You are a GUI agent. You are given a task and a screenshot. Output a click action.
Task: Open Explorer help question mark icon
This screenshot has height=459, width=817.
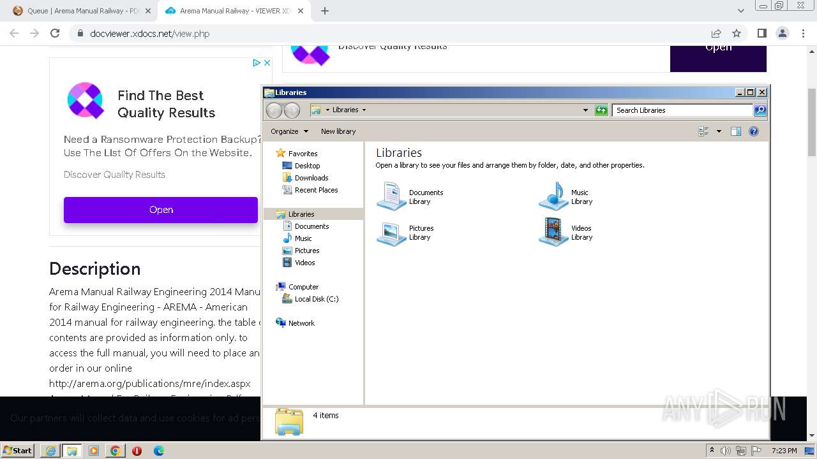click(x=754, y=131)
